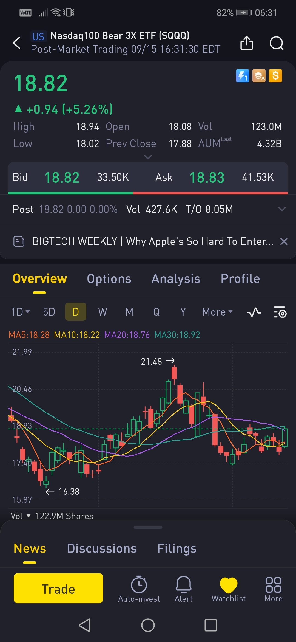Tap the MA30:18.92 indicator label

click(x=177, y=335)
